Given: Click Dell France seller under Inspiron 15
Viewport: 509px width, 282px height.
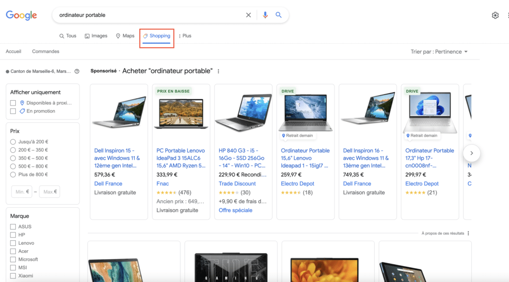Looking at the screenshot, I should [108, 183].
